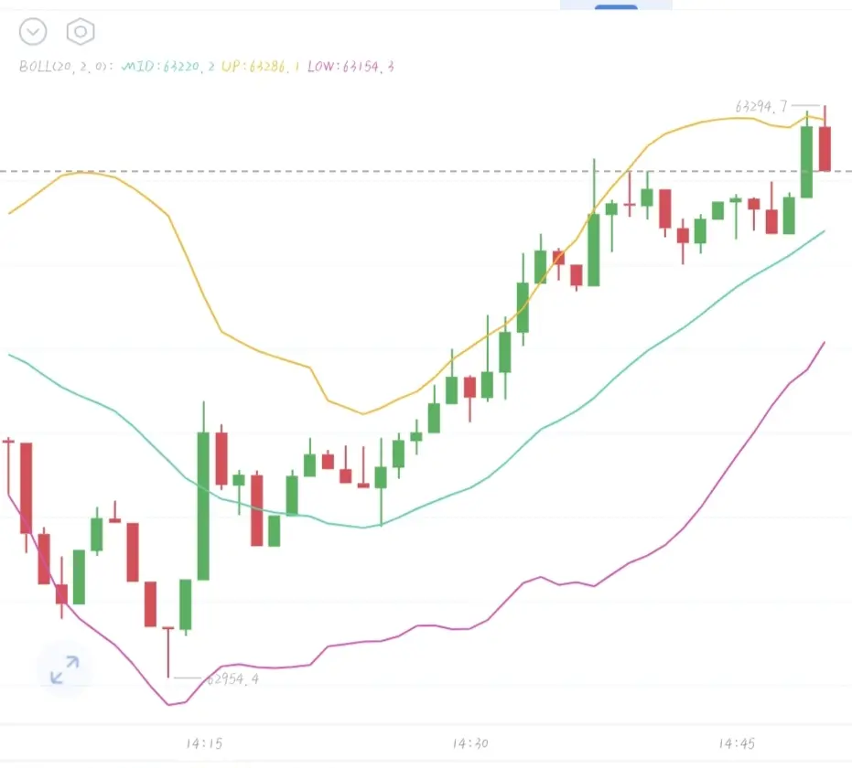
Task: Click the 14:30 time axis label
Action: pos(470,743)
